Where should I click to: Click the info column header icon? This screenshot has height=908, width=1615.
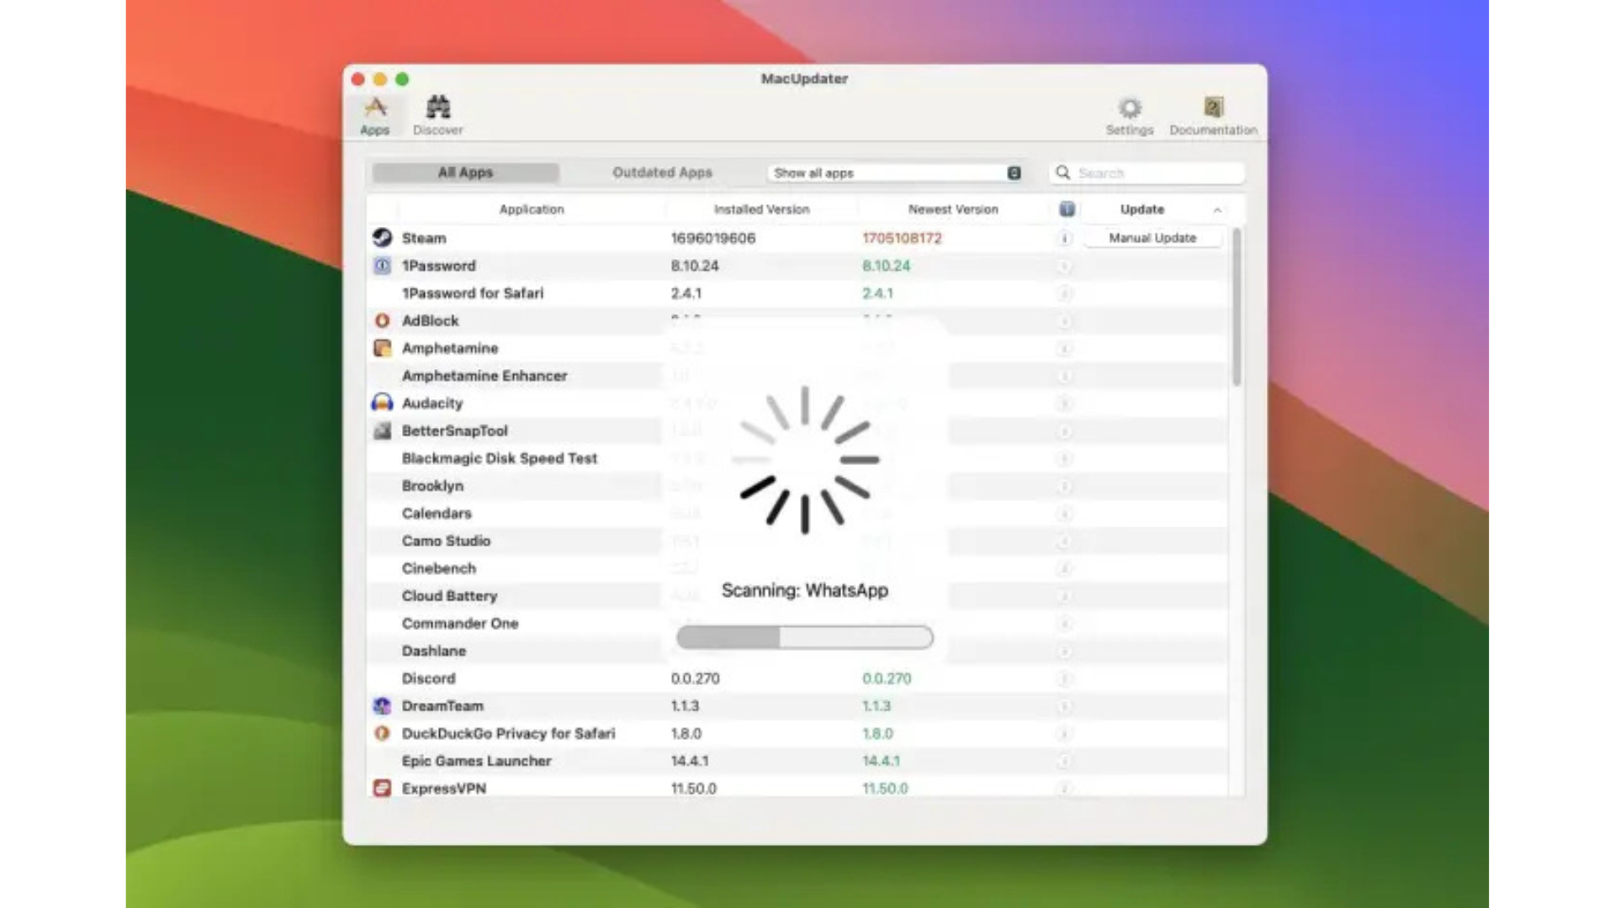(1067, 209)
